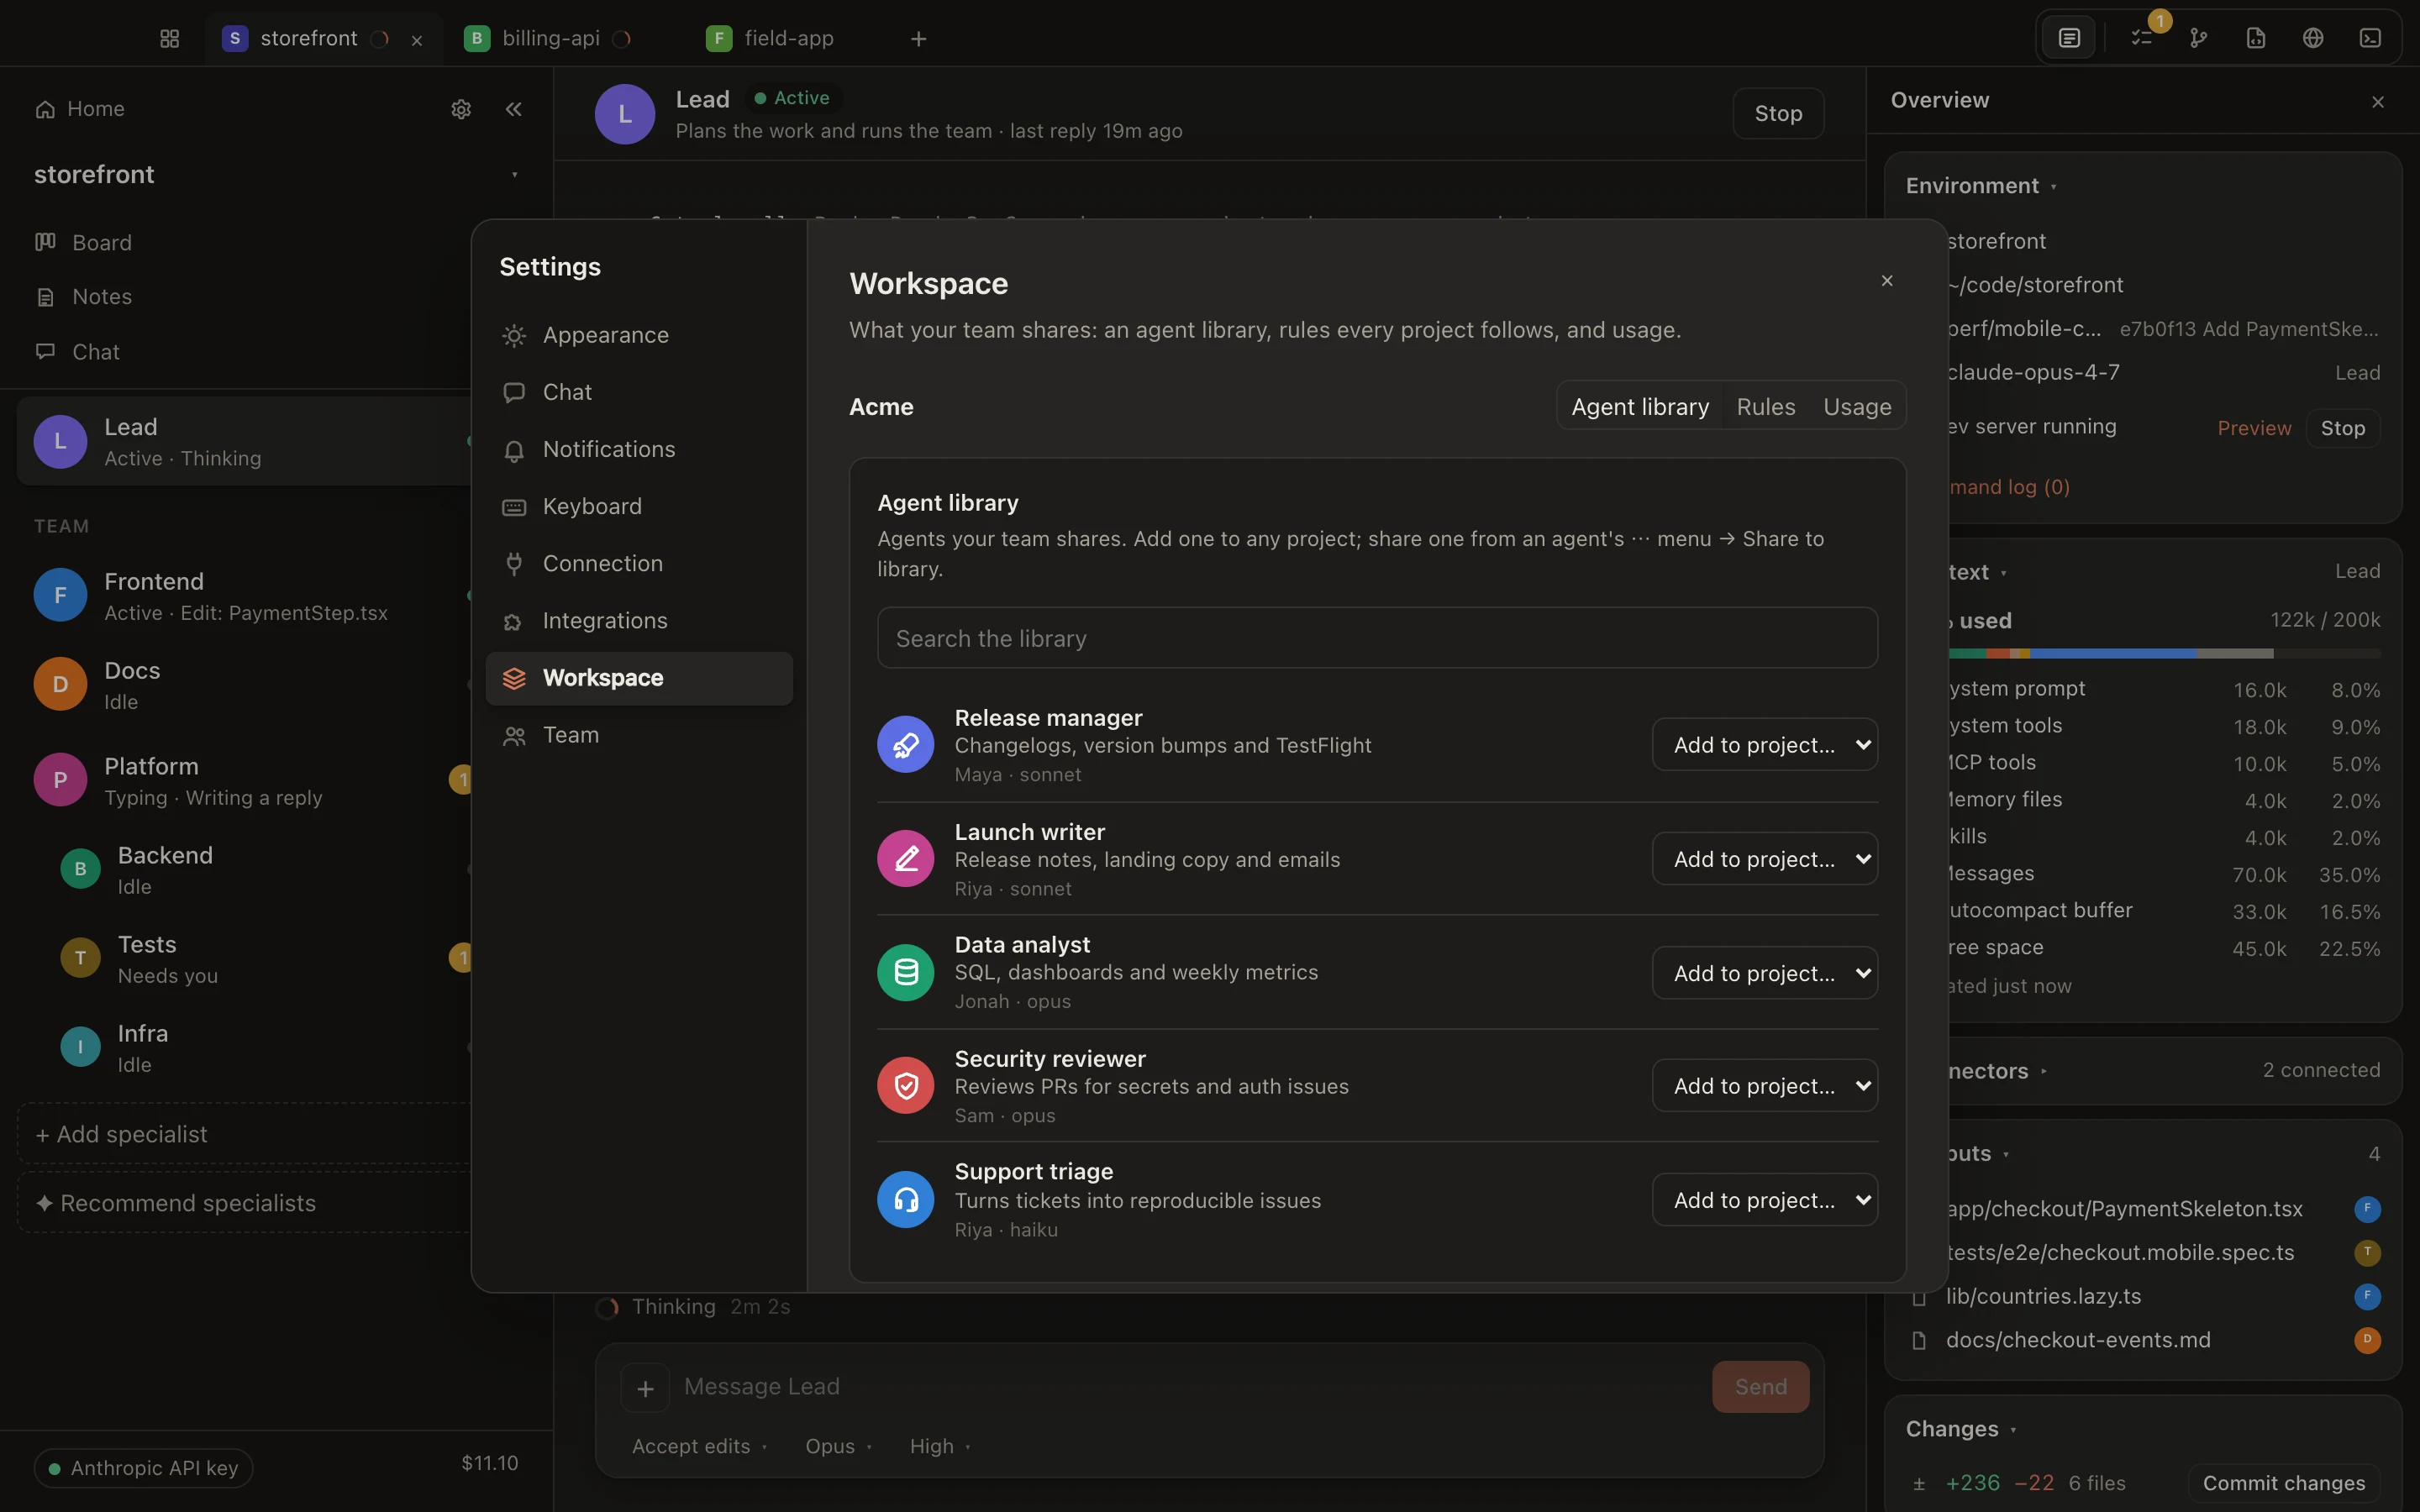Open the Opus model selector dropdown
The height and width of the screenshot is (1512, 2420).
[839, 1446]
